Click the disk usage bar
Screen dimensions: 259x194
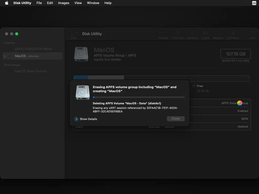pyautogui.click(x=161, y=79)
